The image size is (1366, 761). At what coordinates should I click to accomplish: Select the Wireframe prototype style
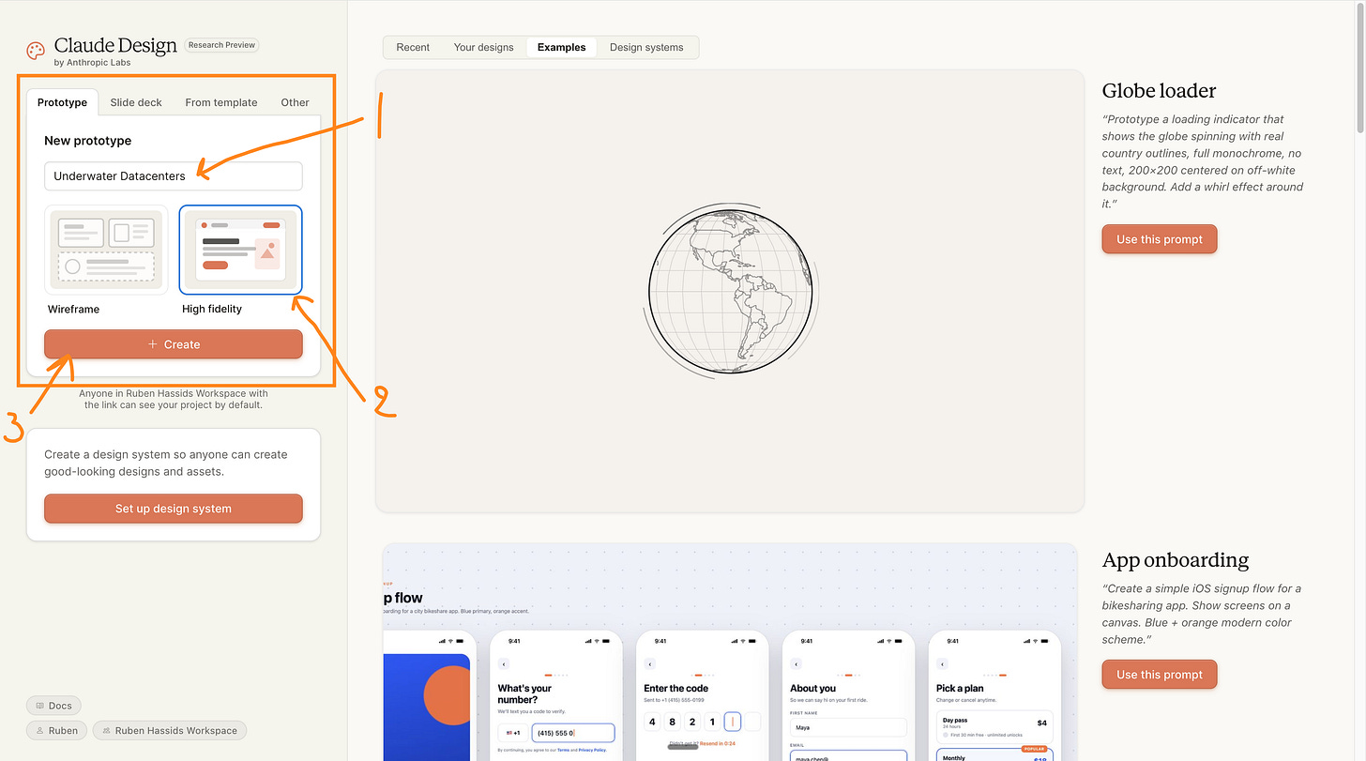108,251
